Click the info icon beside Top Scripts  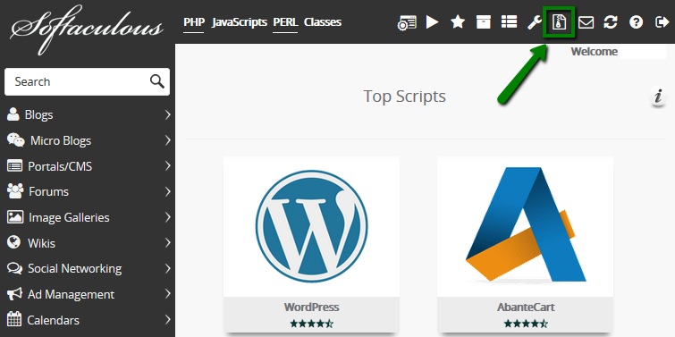pyautogui.click(x=658, y=97)
